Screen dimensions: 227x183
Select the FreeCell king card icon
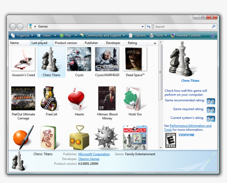(x=49, y=99)
